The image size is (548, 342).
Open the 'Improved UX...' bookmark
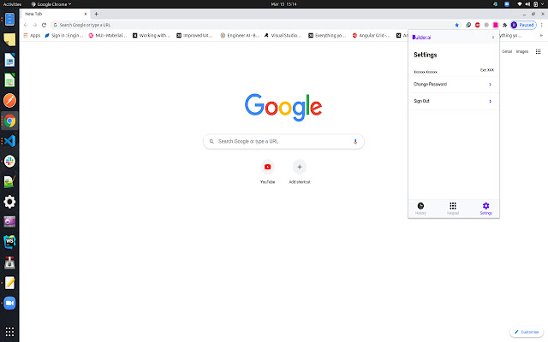click(194, 35)
